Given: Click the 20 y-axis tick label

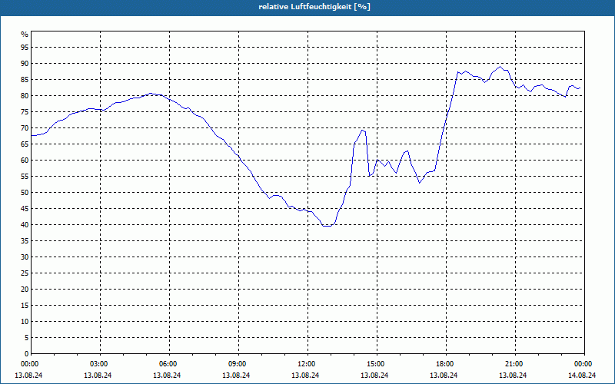Looking at the screenshot, I should pos(25,290).
